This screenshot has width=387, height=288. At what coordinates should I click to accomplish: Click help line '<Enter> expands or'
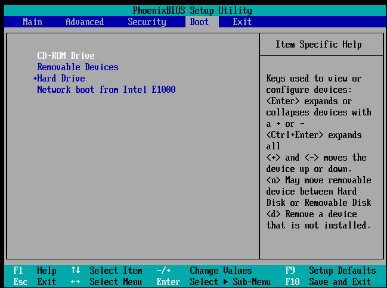[x=309, y=101]
